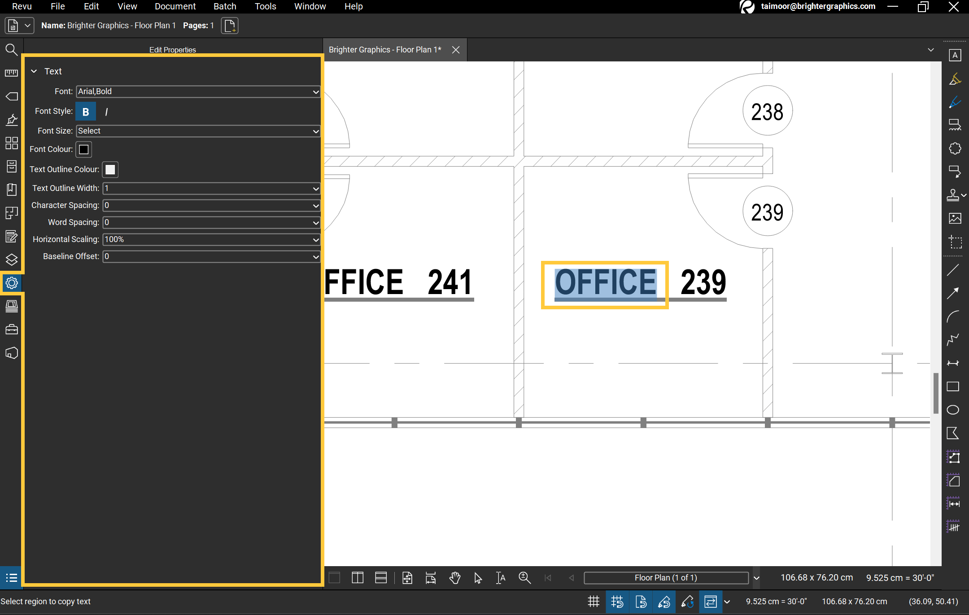Click the Brighter Graphics - Floor Plan 1 tab
Screen dimensions: 969x615
384,50
